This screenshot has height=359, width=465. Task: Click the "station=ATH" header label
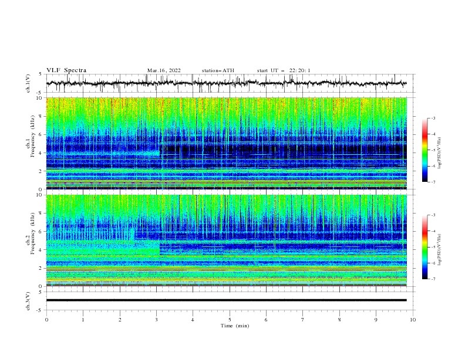pyautogui.click(x=218, y=70)
